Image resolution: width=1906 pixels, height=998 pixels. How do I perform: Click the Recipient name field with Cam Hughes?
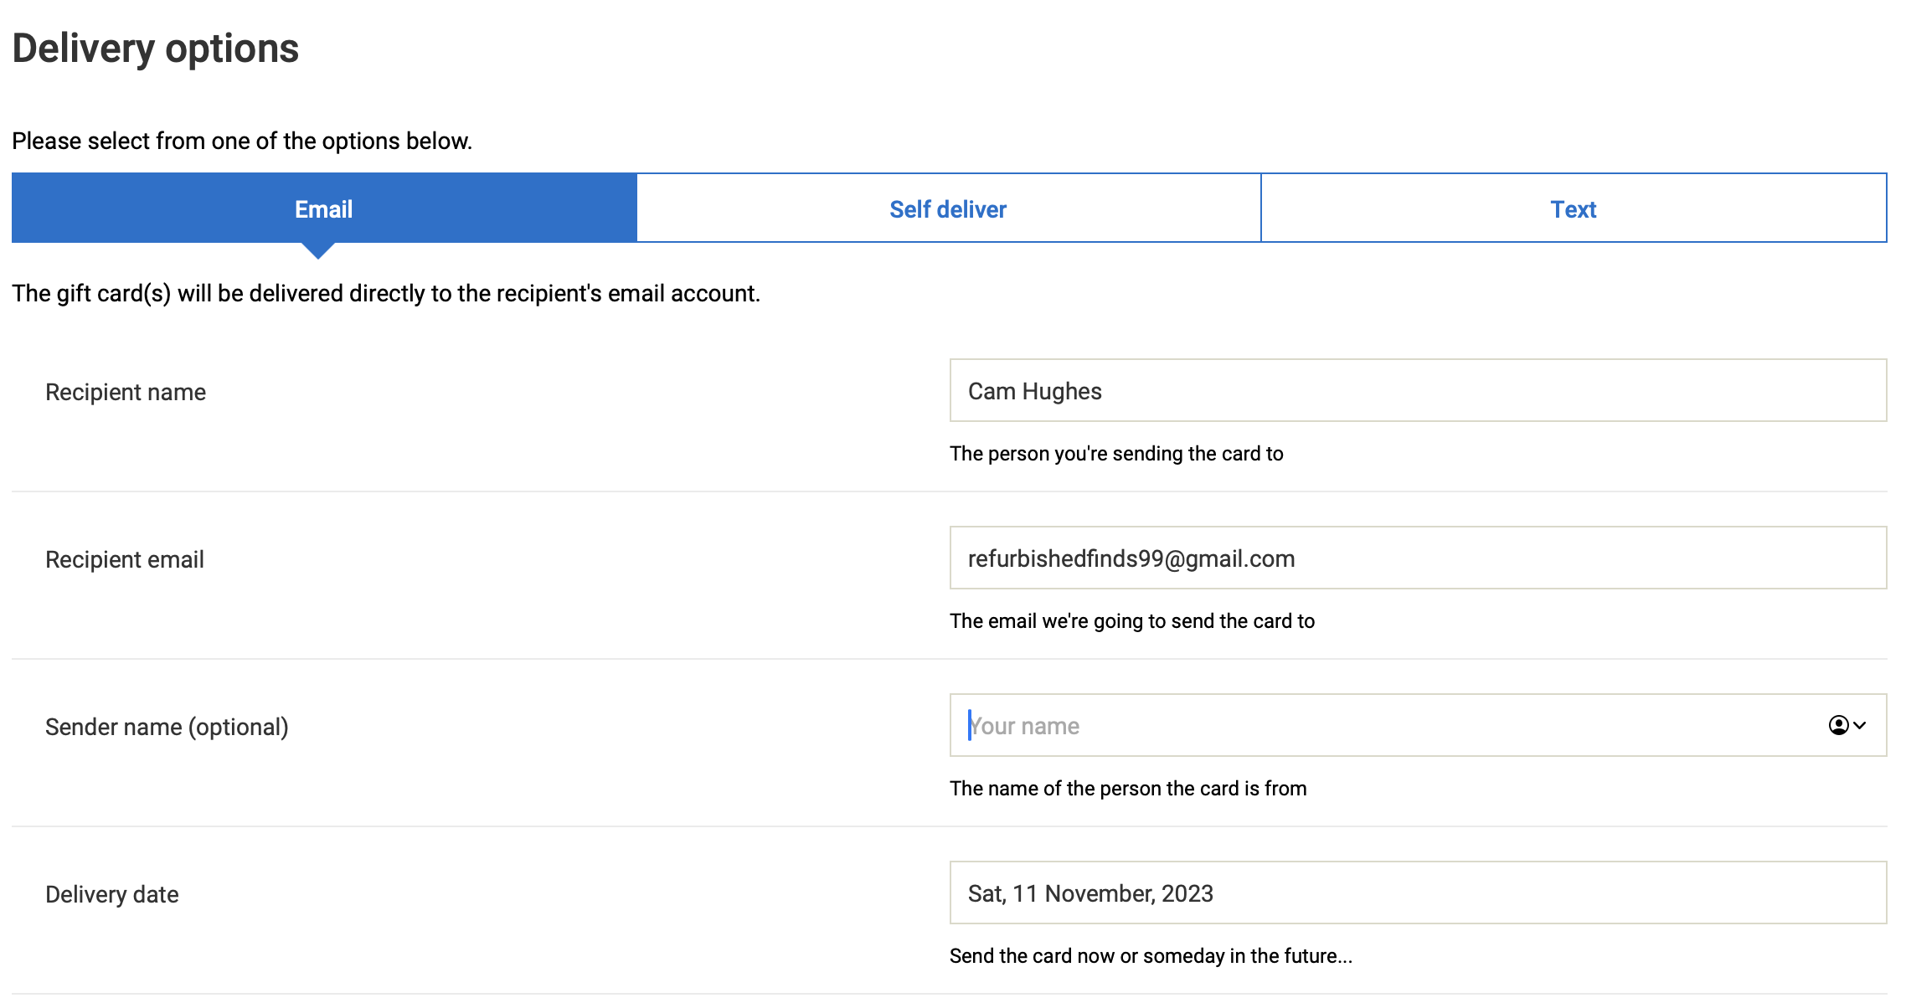click(1417, 391)
